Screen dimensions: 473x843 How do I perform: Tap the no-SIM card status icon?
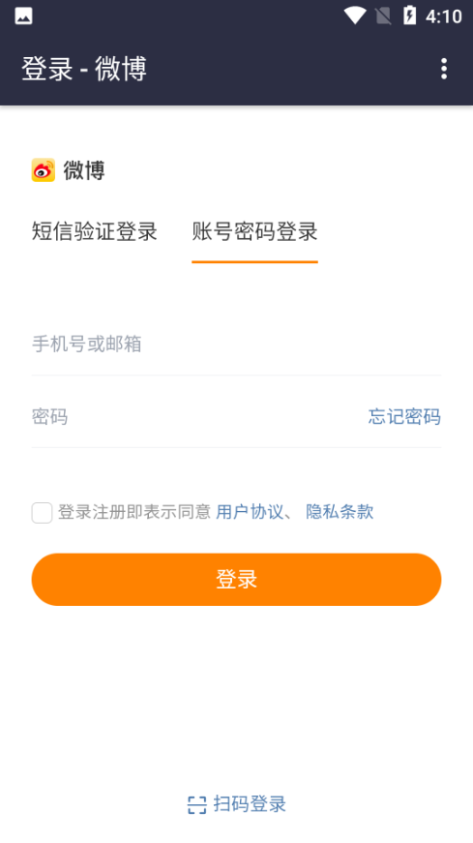point(383,16)
